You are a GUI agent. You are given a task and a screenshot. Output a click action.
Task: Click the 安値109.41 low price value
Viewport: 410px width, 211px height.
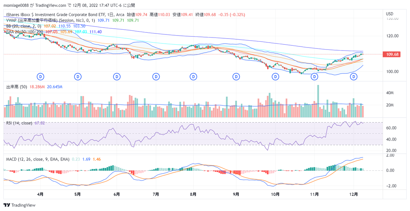pos(183,15)
